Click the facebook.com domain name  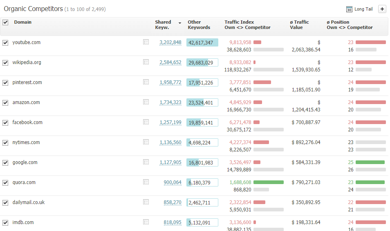(27, 122)
